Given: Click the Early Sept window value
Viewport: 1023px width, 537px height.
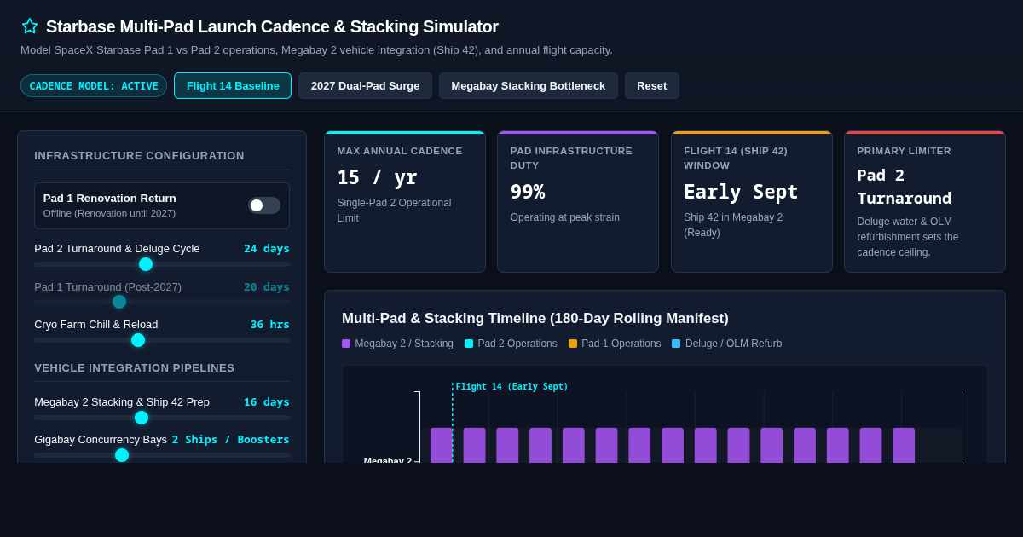Looking at the screenshot, I should pos(741,192).
